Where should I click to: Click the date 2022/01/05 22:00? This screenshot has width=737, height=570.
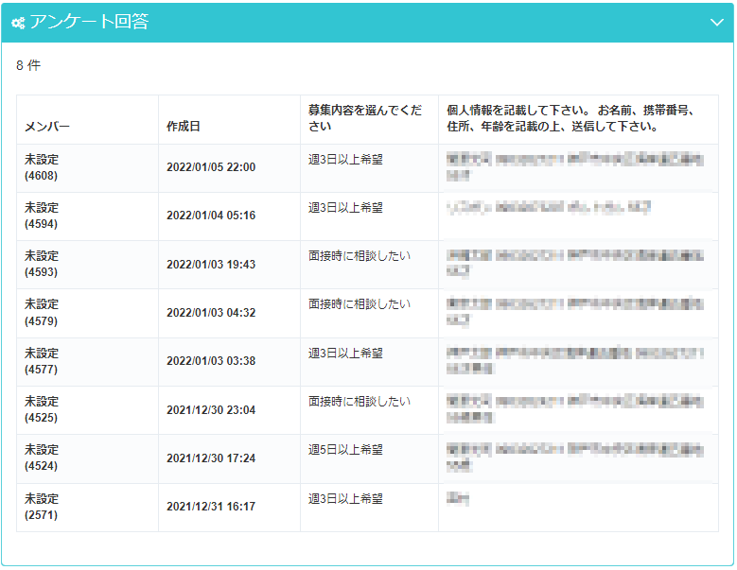click(x=211, y=168)
